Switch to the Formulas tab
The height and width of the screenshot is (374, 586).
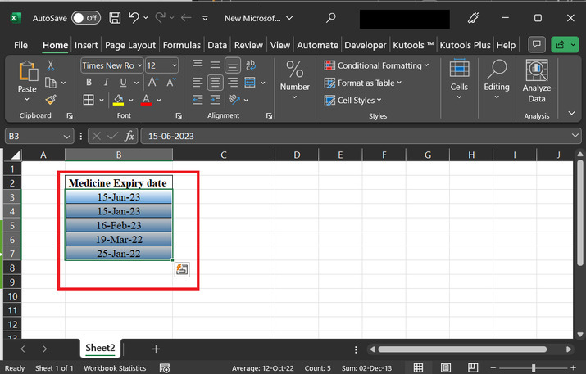pyautogui.click(x=182, y=45)
